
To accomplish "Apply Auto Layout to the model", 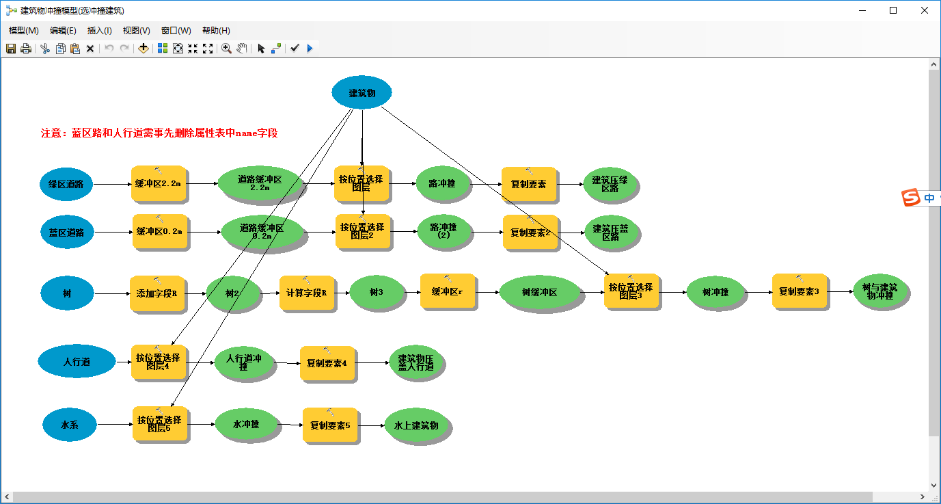I will [163, 49].
